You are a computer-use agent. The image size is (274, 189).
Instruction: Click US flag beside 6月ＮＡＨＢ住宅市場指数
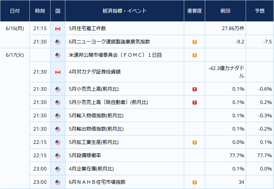(x=58, y=182)
